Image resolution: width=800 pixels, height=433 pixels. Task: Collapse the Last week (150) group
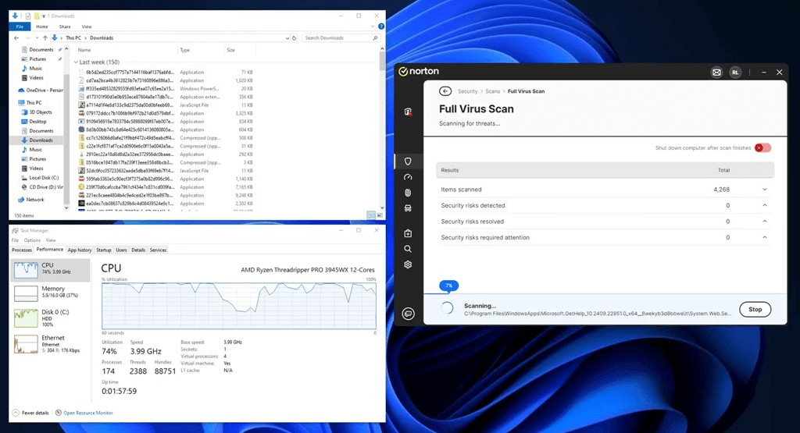click(76, 62)
